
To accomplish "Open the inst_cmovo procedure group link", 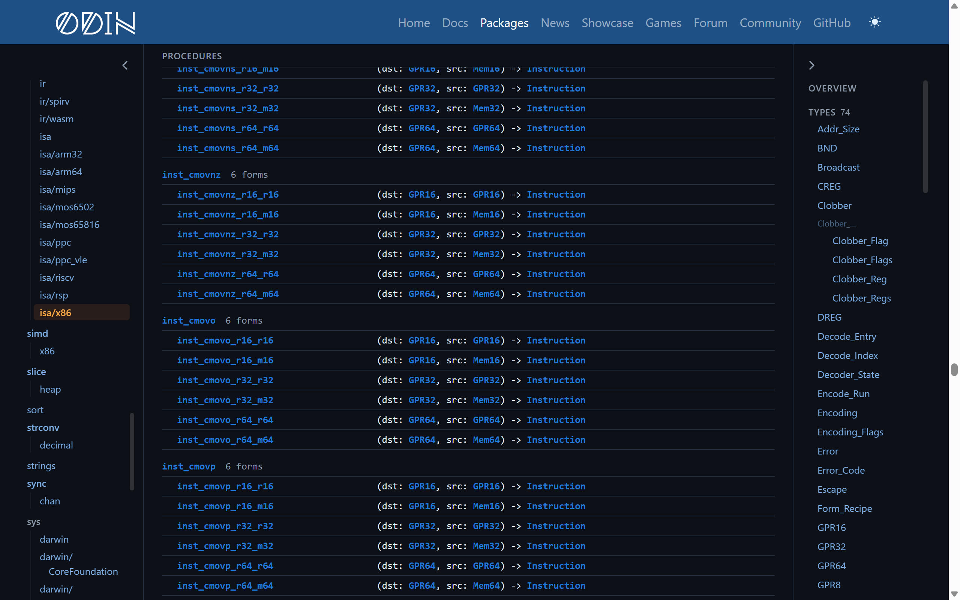I will coord(188,321).
